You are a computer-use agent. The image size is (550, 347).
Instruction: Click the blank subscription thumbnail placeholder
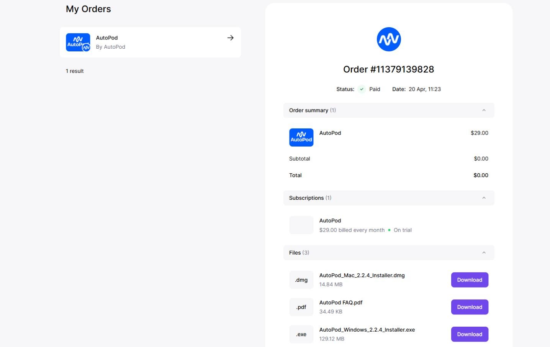[x=301, y=225]
